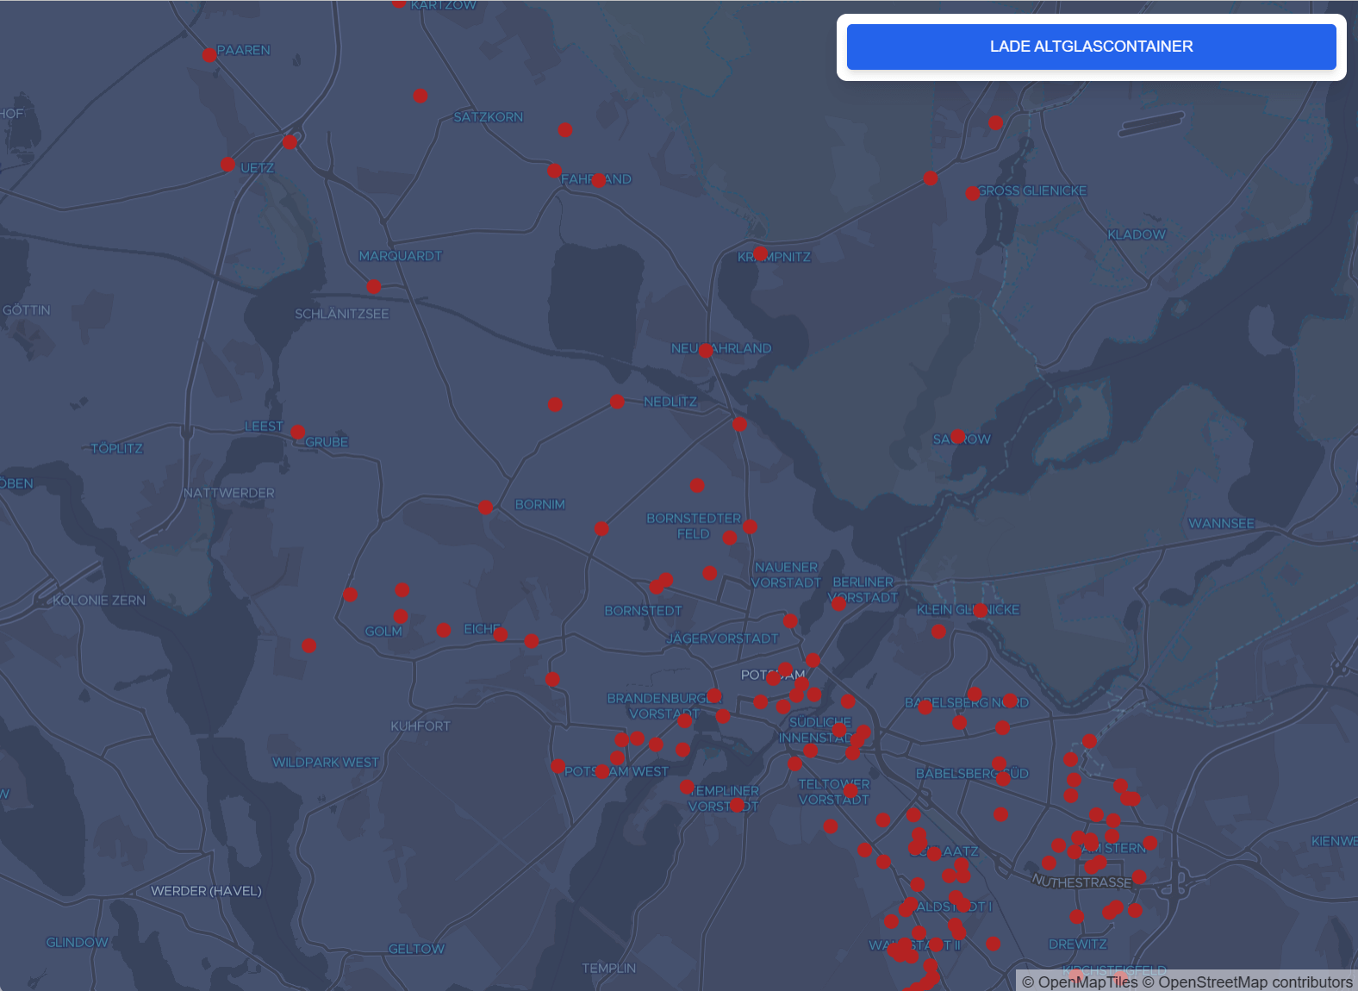Select the red marker beside Paaren label
This screenshot has height=991, width=1358.
[x=209, y=55]
